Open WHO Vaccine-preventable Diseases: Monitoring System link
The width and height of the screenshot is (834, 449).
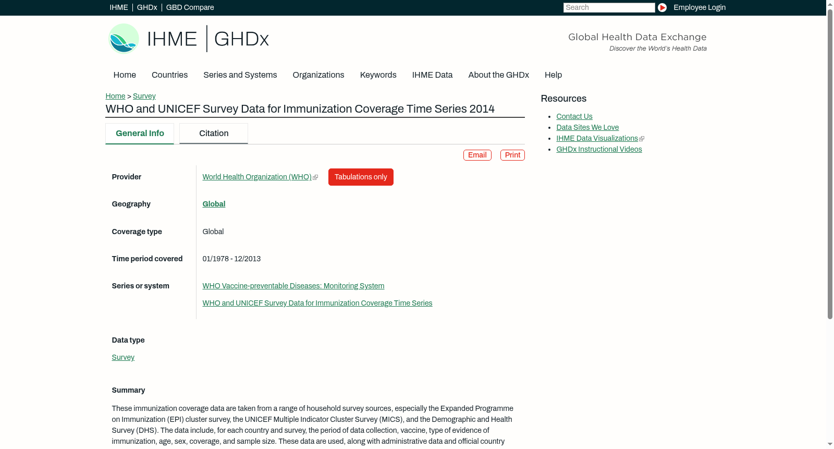(x=293, y=286)
